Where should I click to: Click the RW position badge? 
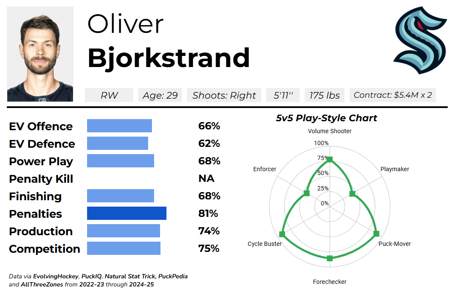[109, 95]
